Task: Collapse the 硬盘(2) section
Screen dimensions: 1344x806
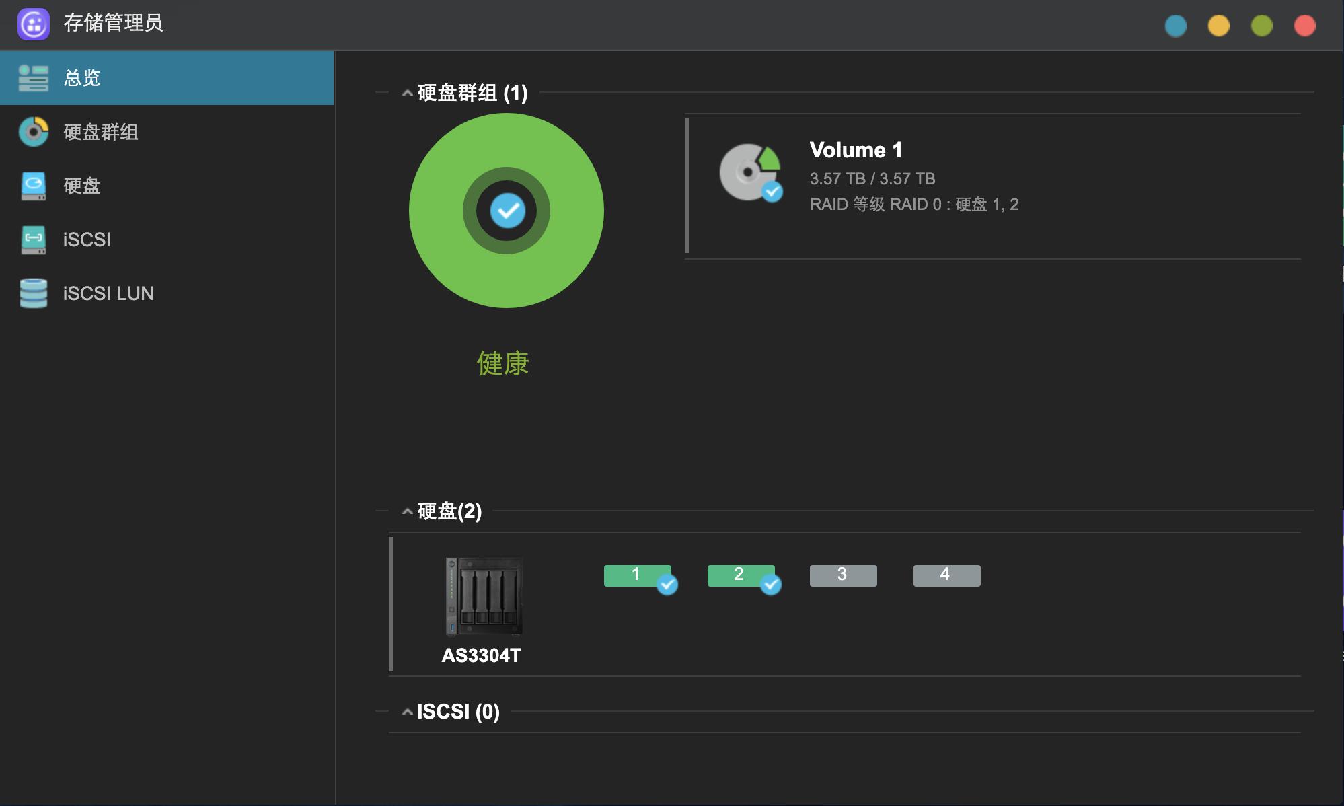Action: coord(406,511)
